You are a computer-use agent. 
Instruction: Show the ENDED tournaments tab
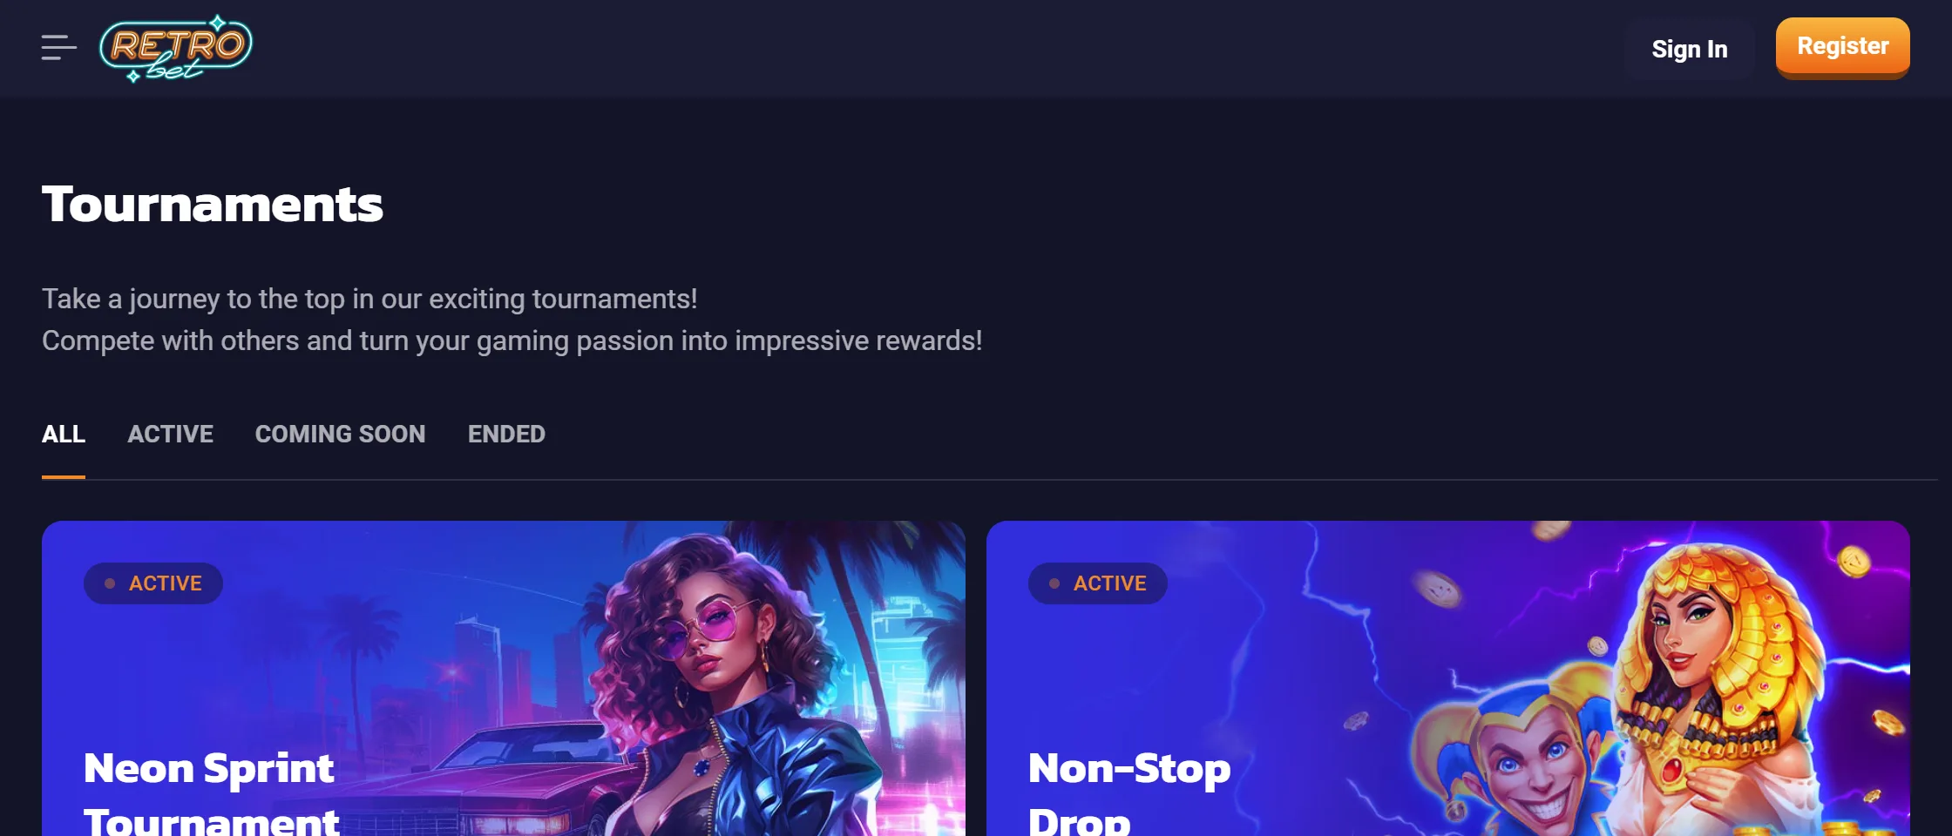coord(506,434)
